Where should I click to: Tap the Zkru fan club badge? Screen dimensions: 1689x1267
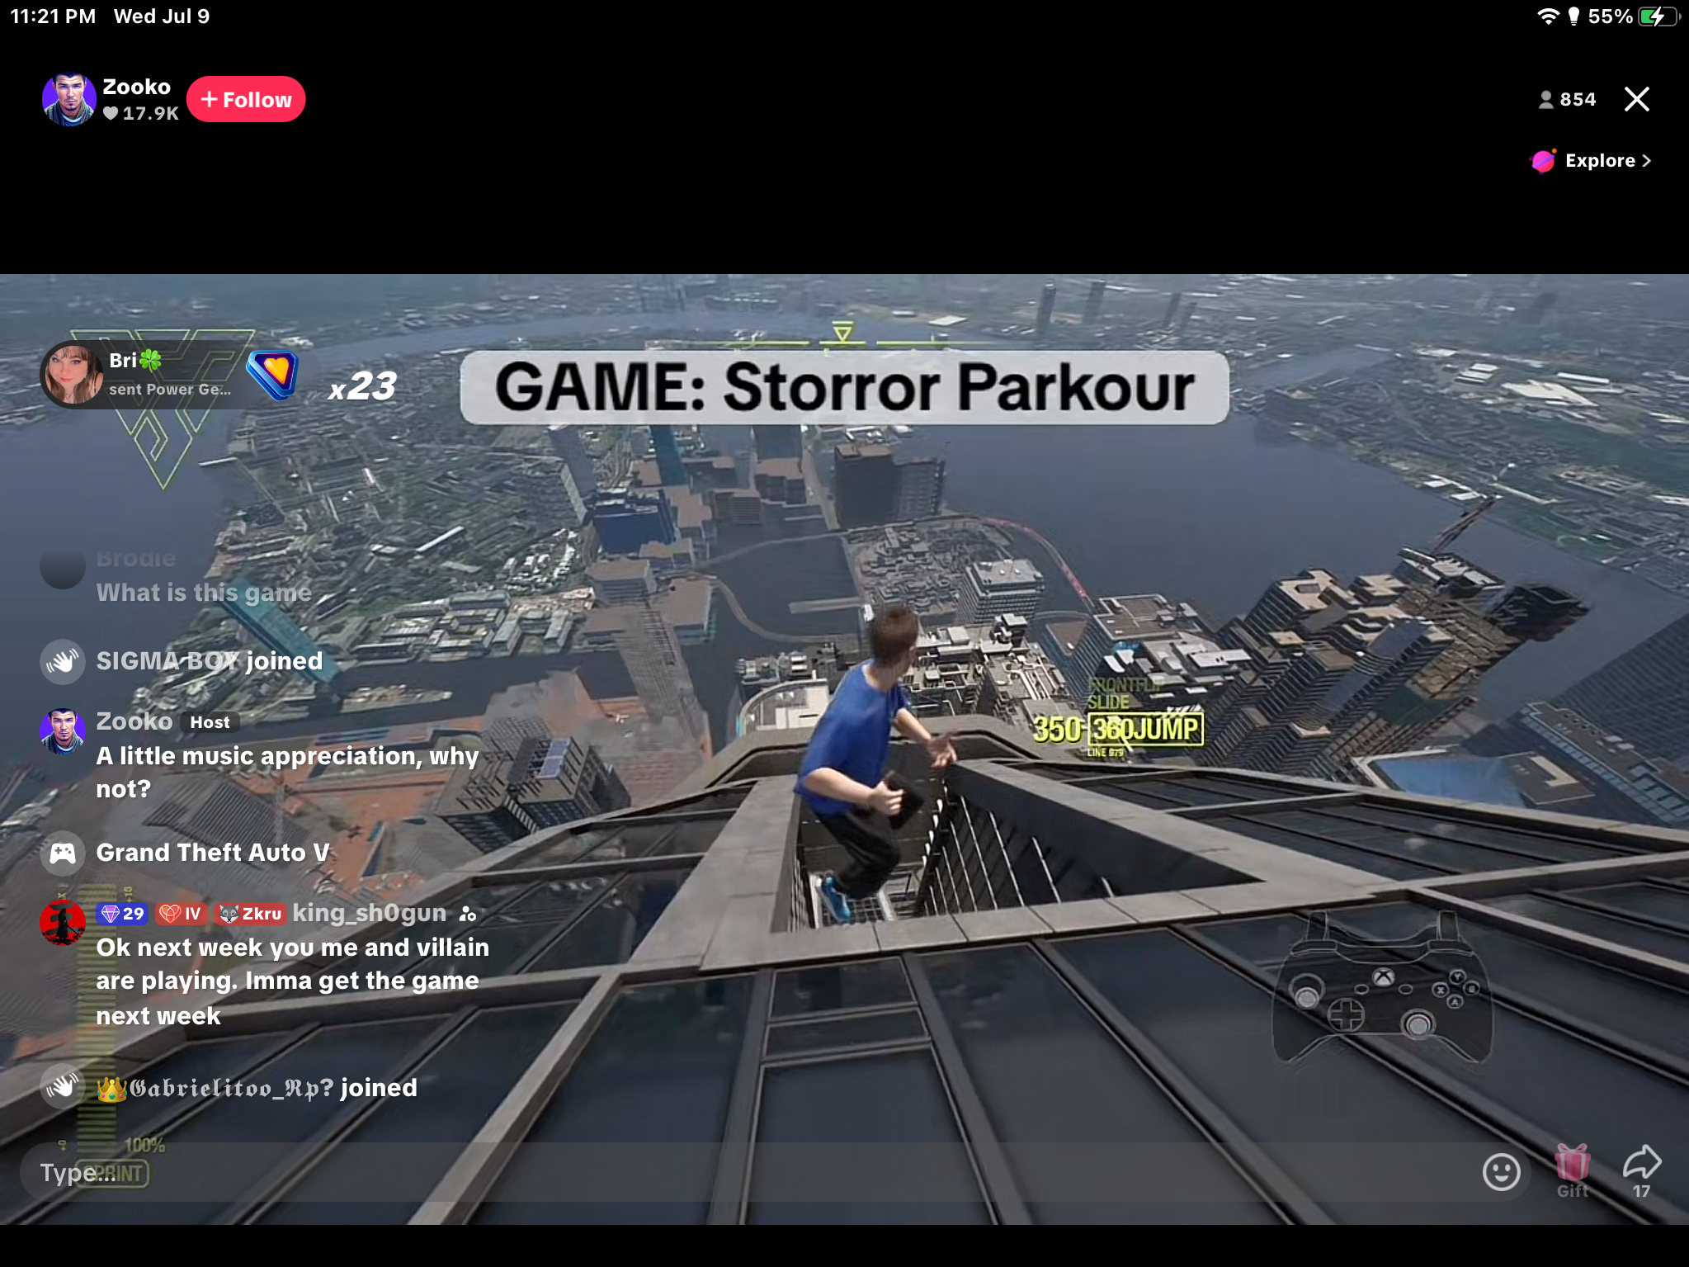(x=251, y=914)
